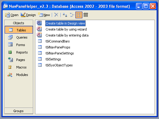Click the Open toolbar button
159x119 pixels.
click(12, 15)
